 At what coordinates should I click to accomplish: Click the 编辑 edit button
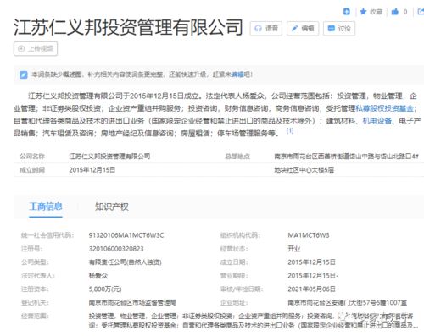click(303, 29)
